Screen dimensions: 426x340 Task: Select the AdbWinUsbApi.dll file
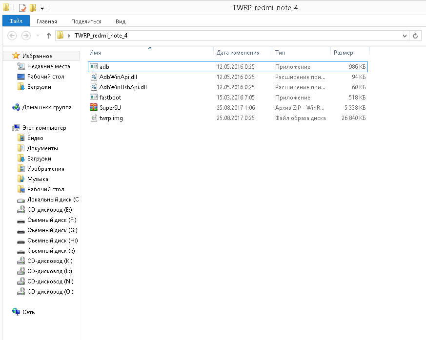coord(122,87)
